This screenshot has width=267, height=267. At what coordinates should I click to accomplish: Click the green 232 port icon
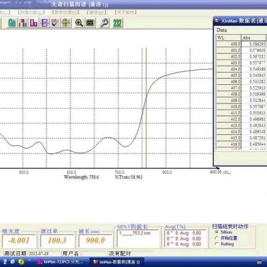(117, 23)
